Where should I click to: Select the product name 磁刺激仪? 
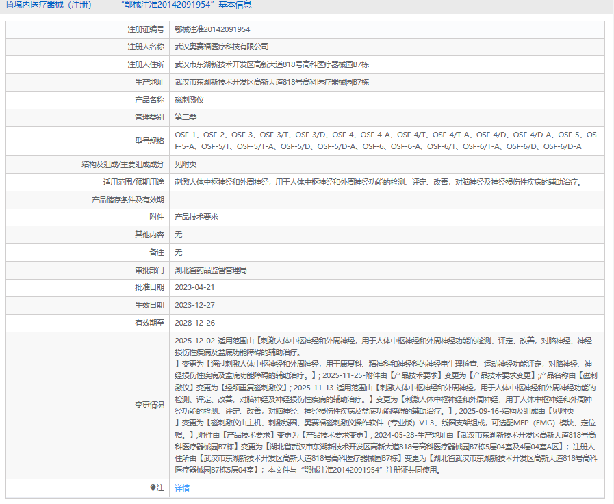point(189,100)
